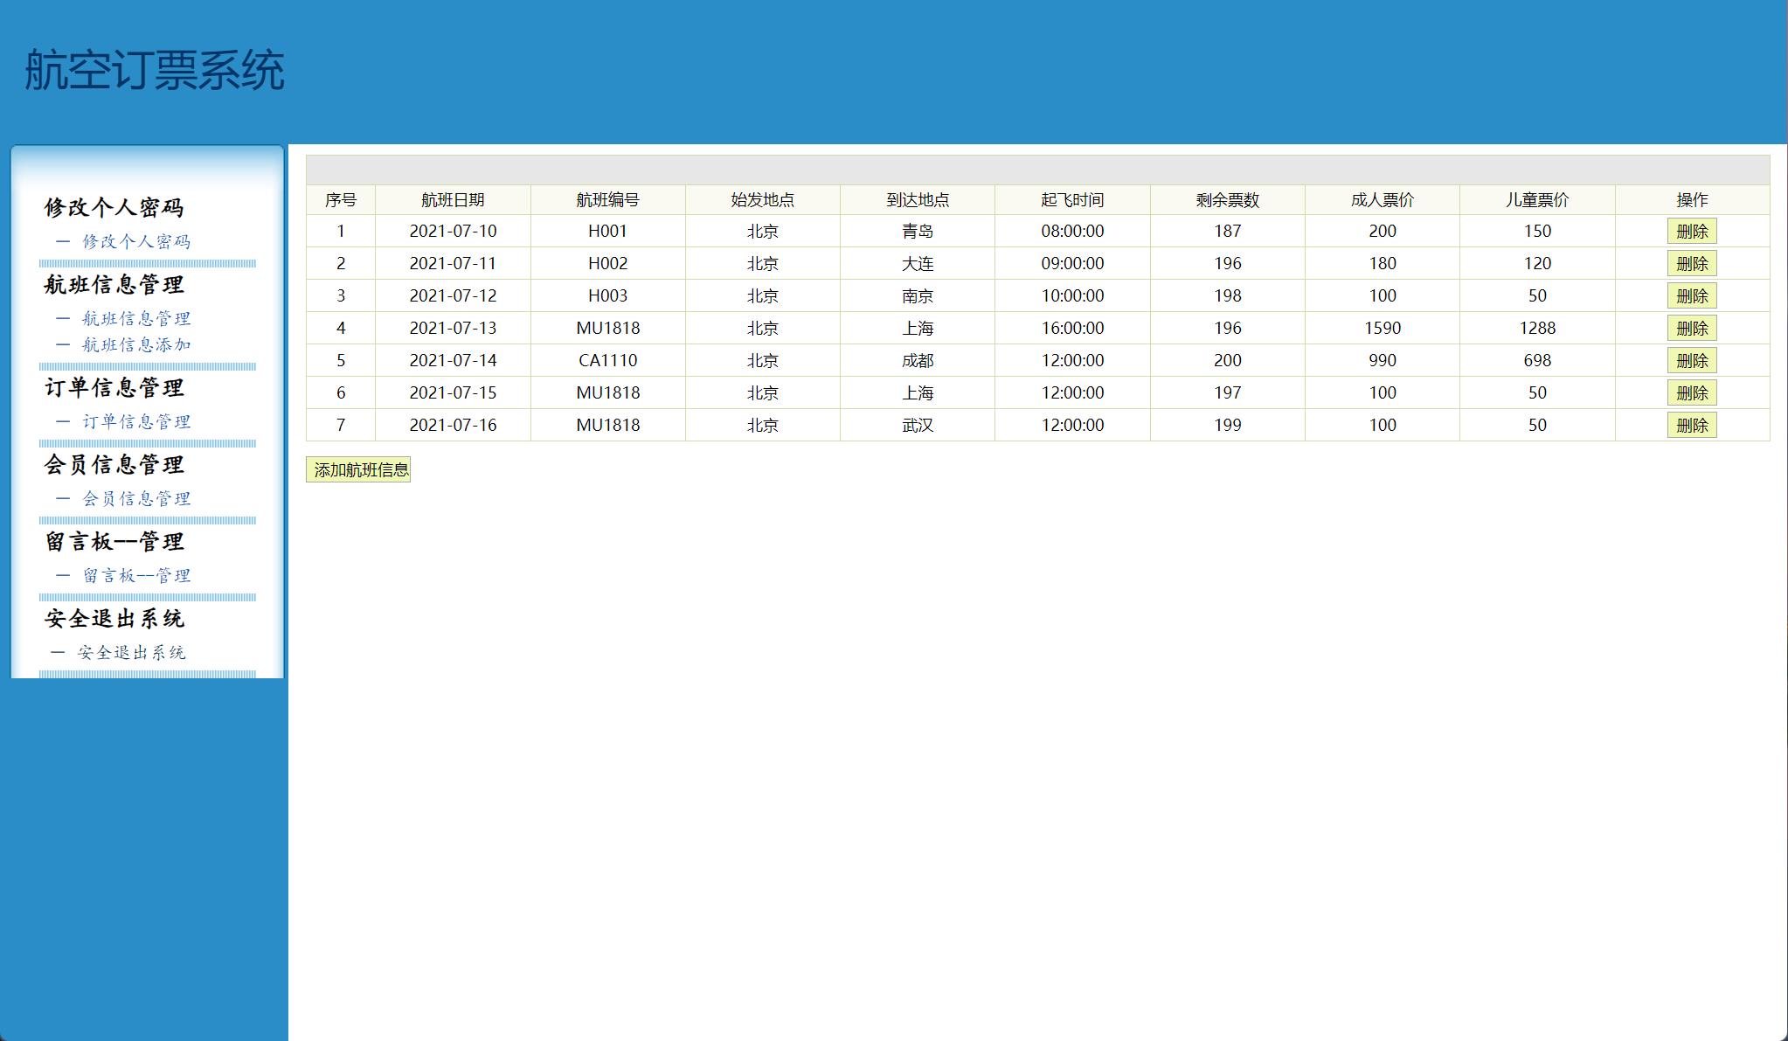Image resolution: width=1788 pixels, height=1041 pixels.
Task: Open the 航班信息管理 sidebar link
Action: 135,318
